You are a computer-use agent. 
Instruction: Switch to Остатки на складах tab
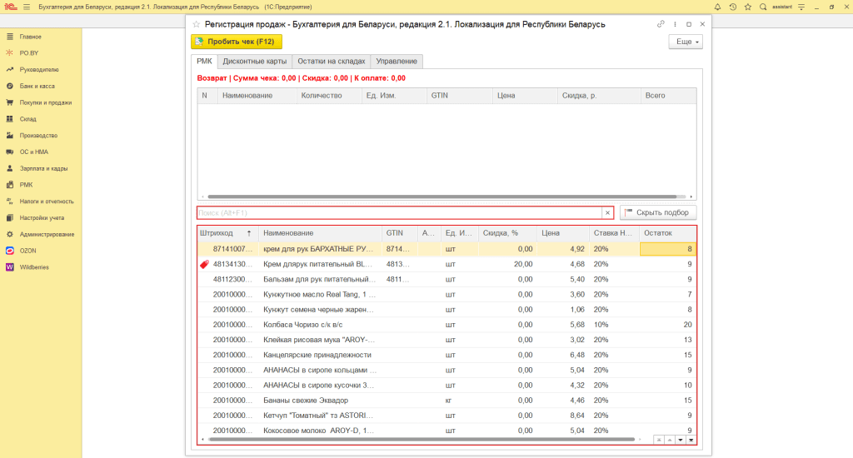pos(330,62)
